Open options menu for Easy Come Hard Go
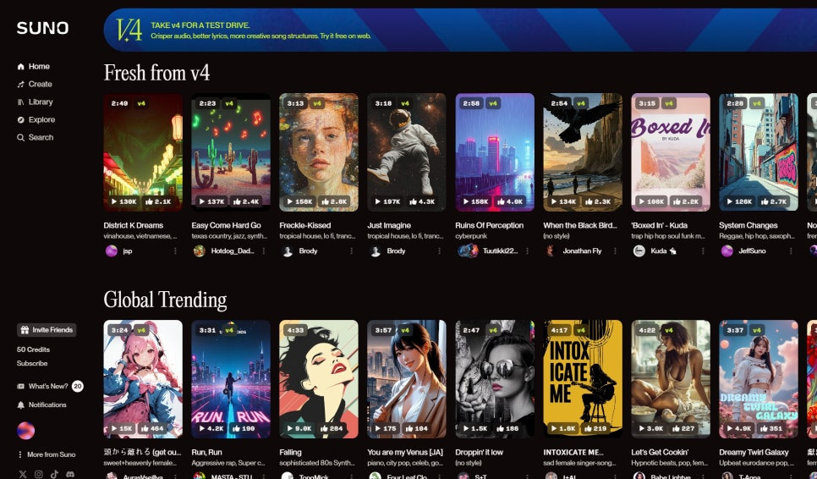The width and height of the screenshot is (817, 479). point(264,251)
